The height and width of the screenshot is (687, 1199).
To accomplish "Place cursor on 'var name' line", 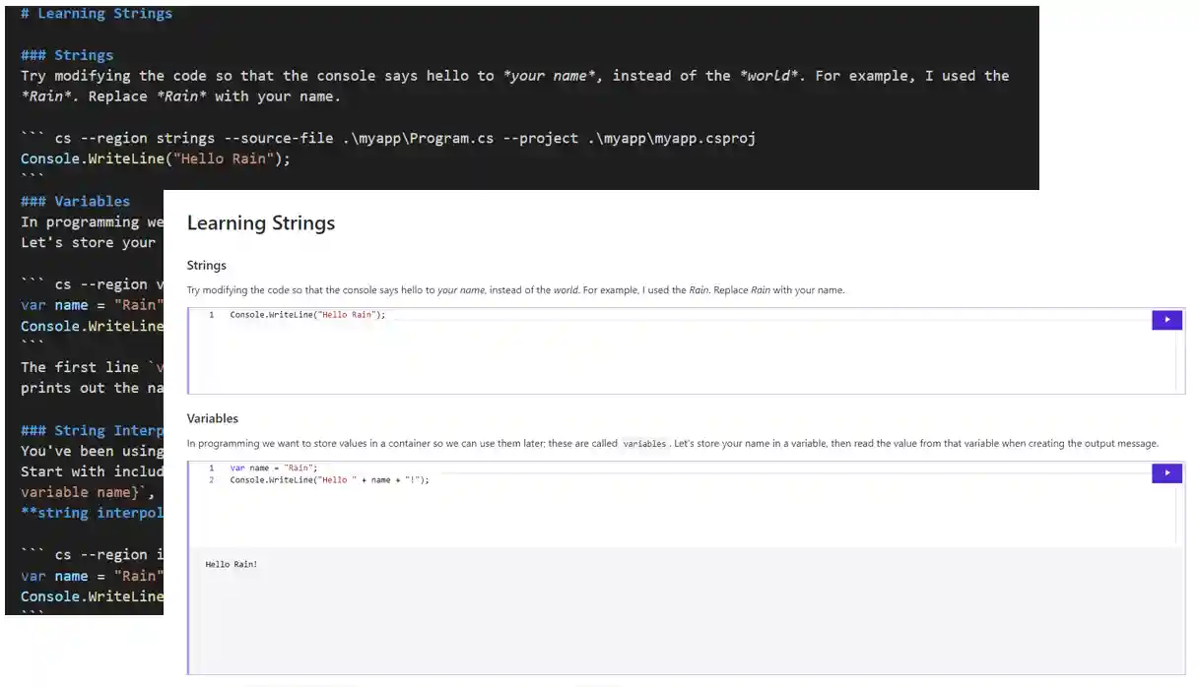I will [274, 468].
